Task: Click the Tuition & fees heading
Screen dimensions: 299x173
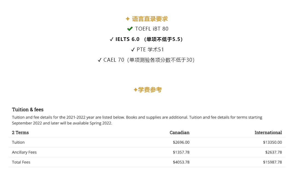Action: 28,110
